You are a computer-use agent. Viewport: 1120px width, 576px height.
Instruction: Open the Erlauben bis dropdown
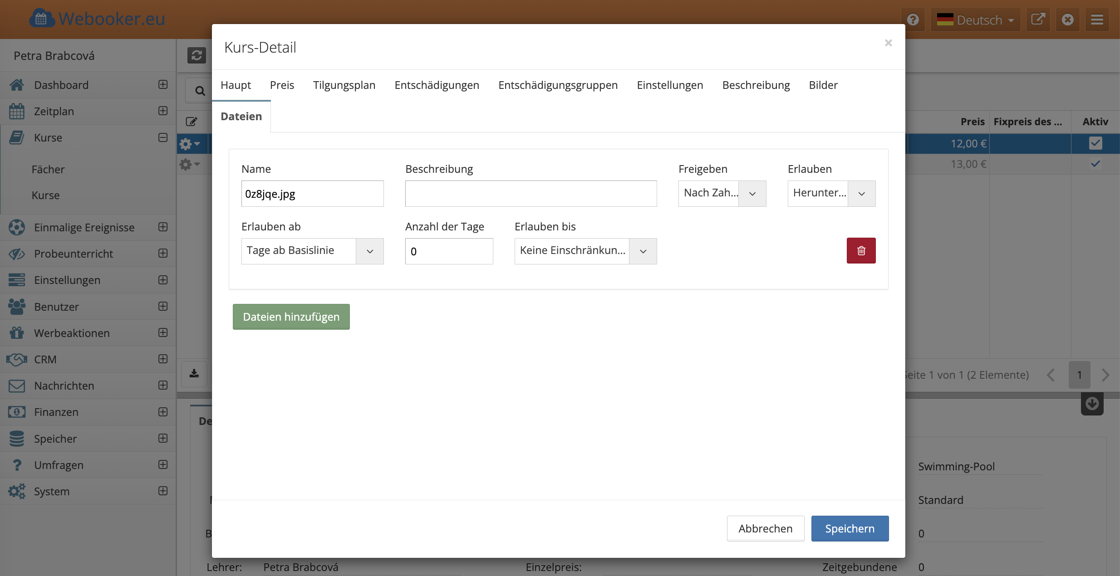(x=585, y=251)
